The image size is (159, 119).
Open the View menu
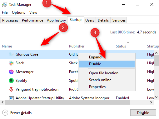(33, 12)
